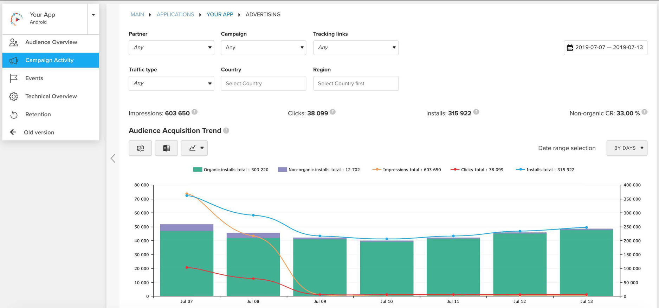Click the Audience Overview people icon
Viewport: 659px width, 308px height.
pyautogui.click(x=14, y=42)
